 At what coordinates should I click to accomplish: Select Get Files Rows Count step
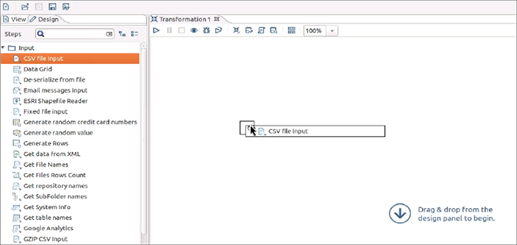54,175
